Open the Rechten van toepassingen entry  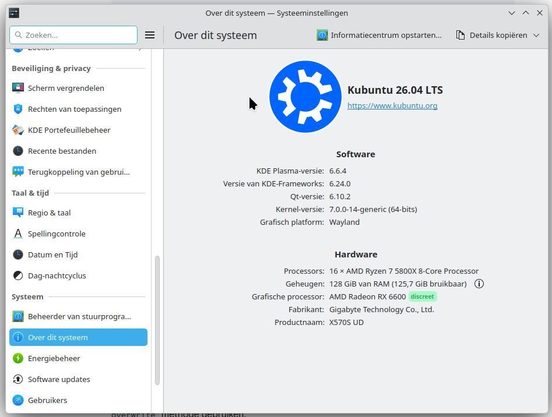click(78, 109)
